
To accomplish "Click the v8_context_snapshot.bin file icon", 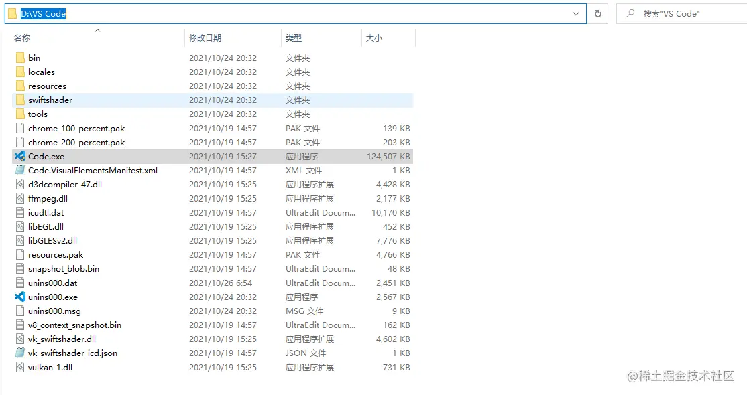I will point(20,325).
